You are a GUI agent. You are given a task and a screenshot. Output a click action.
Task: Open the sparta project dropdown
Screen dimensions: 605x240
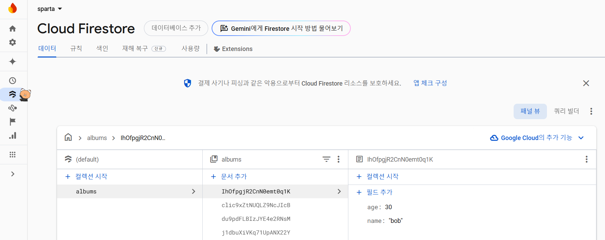[50, 9]
